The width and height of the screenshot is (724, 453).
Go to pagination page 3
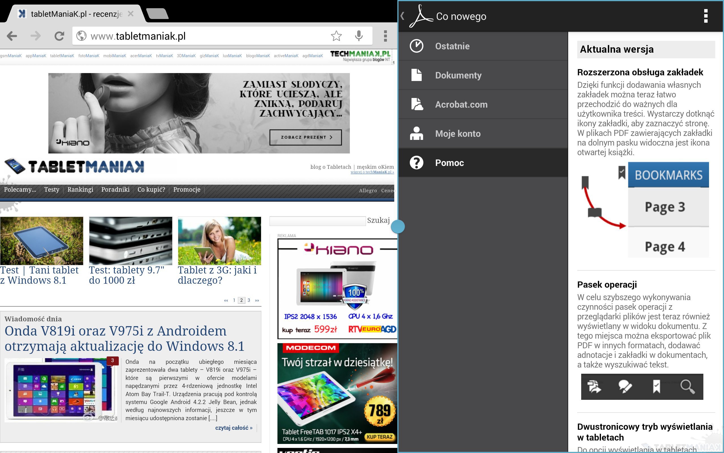249,300
